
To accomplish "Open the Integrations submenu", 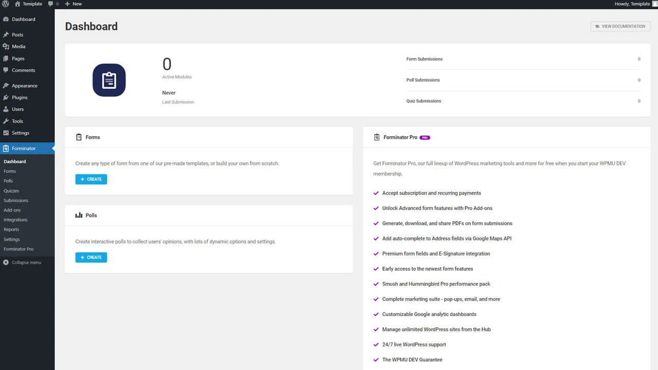I will pos(15,220).
